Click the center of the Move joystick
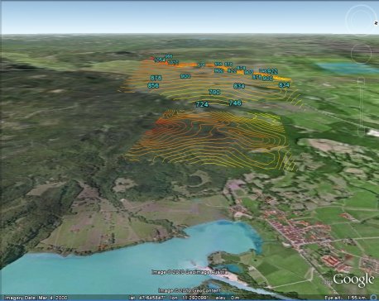 click(362, 53)
